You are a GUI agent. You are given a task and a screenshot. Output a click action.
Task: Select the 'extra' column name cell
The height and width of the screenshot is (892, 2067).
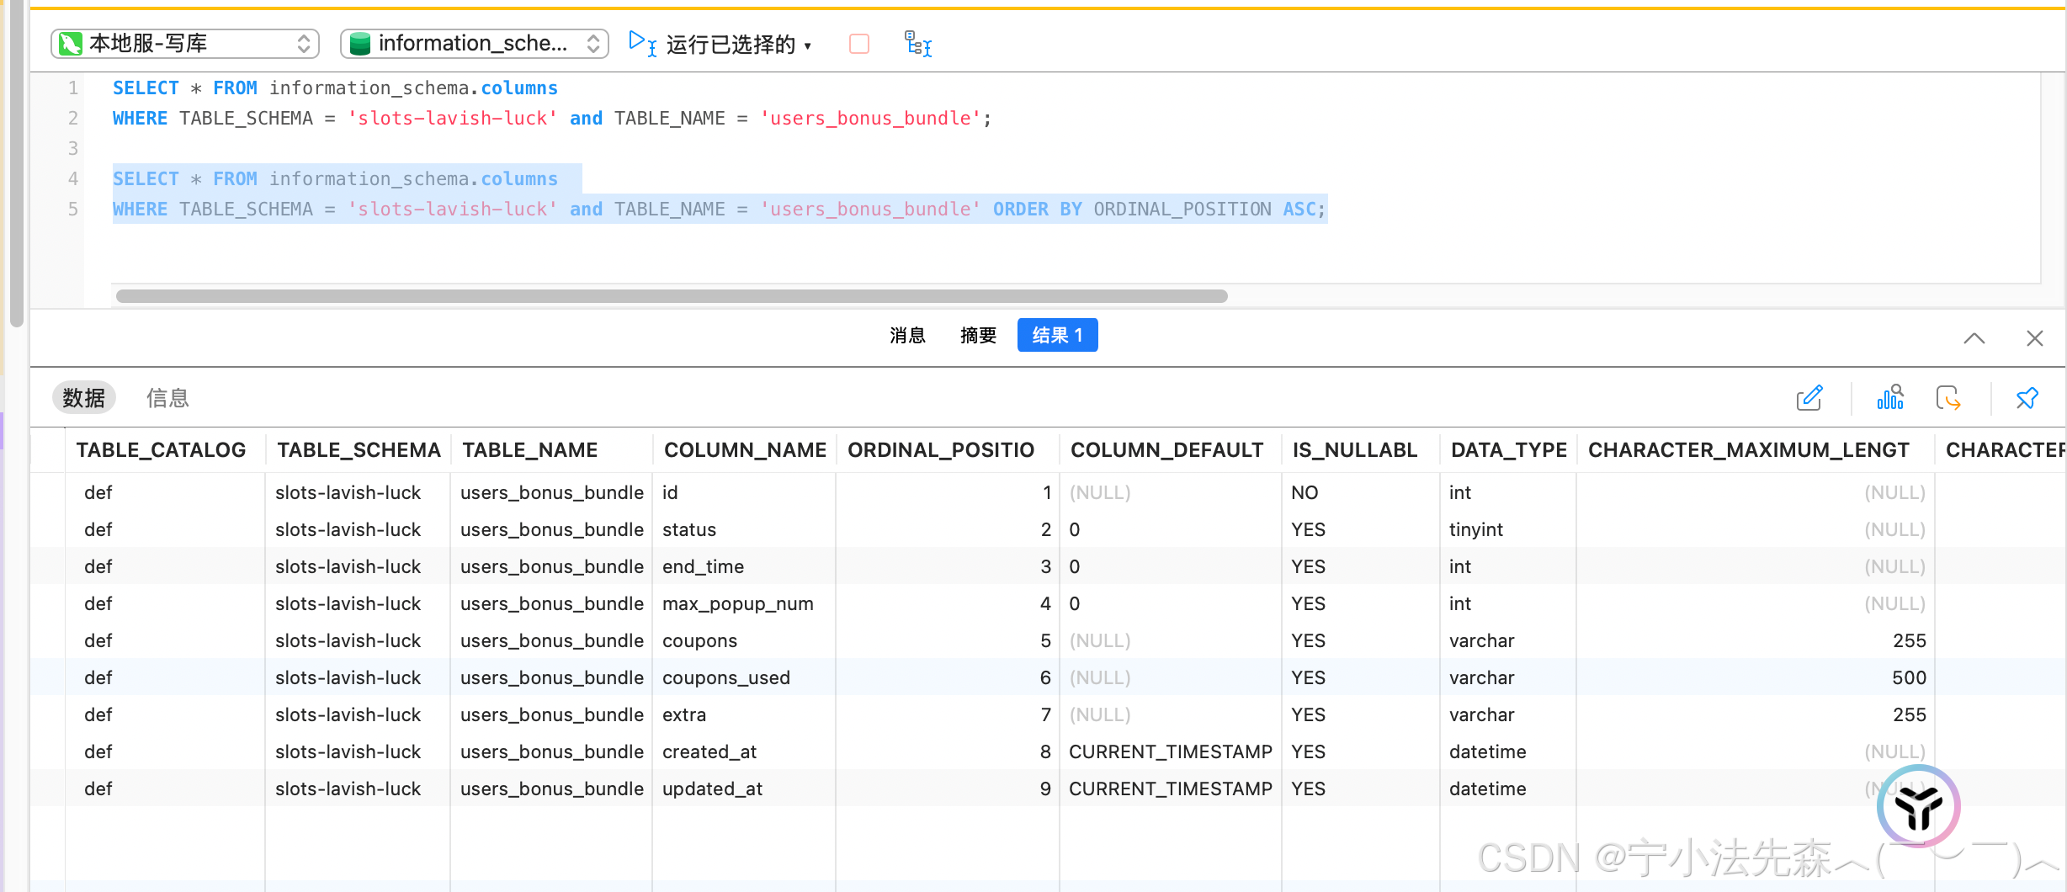point(744,714)
